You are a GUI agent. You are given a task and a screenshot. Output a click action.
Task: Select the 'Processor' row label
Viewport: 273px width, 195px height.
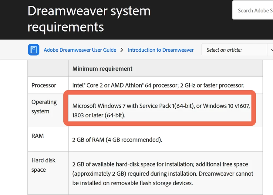(44, 85)
